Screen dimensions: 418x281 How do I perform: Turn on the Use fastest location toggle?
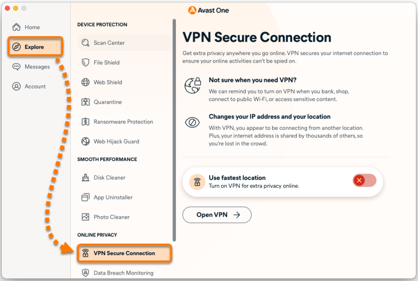pyautogui.click(x=364, y=181)
